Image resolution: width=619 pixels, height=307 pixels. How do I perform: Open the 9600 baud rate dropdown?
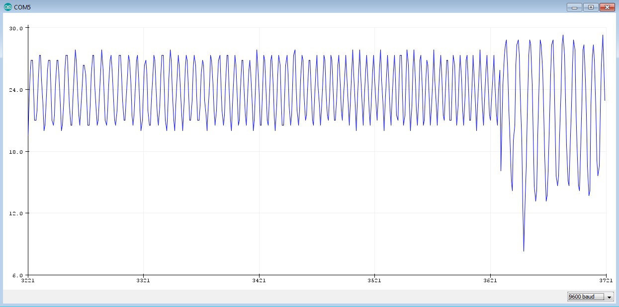point(591,297)
